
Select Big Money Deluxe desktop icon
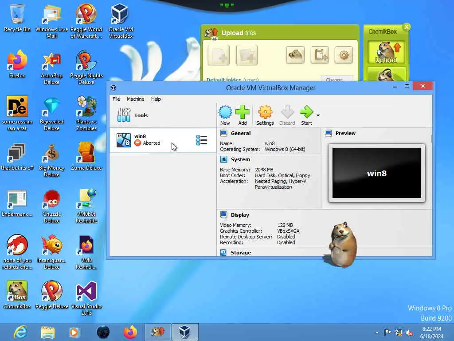pyautogui.click(x=51, y=160)
